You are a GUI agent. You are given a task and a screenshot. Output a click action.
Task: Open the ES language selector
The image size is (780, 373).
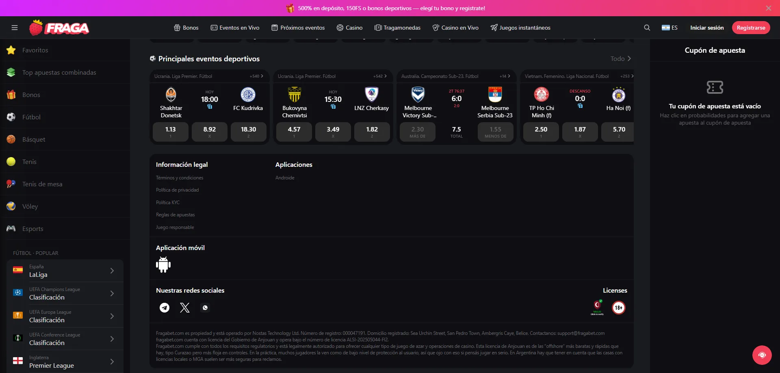(x=669, y=28)
